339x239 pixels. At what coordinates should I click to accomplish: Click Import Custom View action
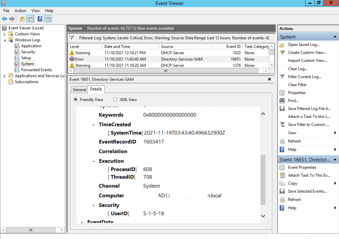pyautogui.click(x=308, y=61)
